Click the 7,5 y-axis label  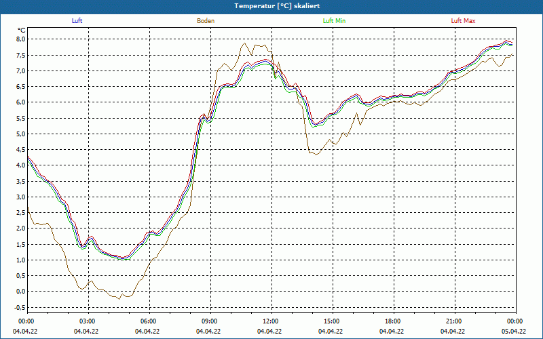21,55
